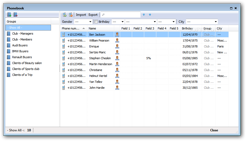Select the - Show All - group
The width and height of the screenshot is (246, 141).
tap(28, 28)
